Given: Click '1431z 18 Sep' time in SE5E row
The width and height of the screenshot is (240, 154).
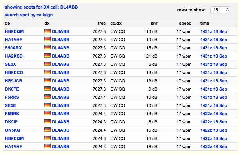Looking at the screenshot, I should pyautogui.click(x=214, y=105).
